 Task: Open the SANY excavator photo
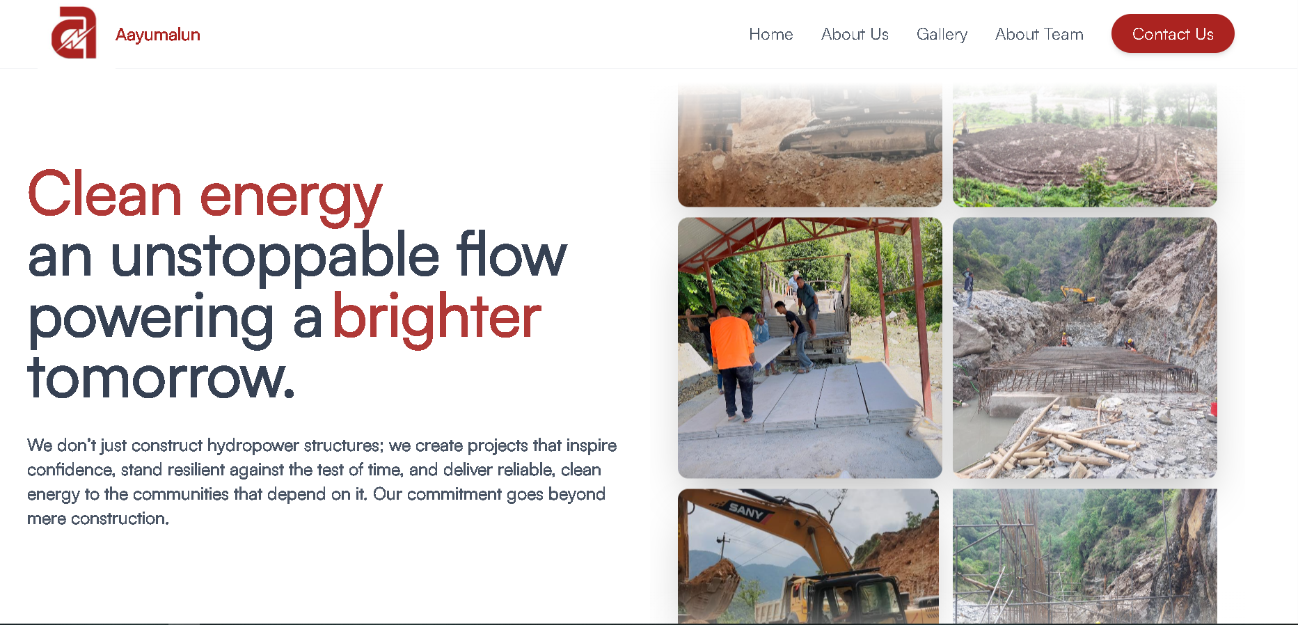(x=809, y=555)
